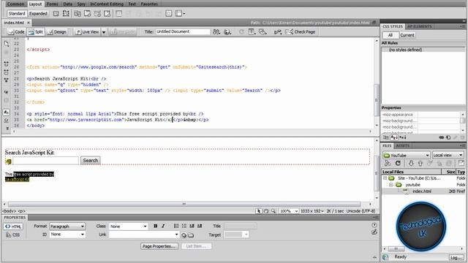
Task: Click the Link input field
Action: click(144, 235)
